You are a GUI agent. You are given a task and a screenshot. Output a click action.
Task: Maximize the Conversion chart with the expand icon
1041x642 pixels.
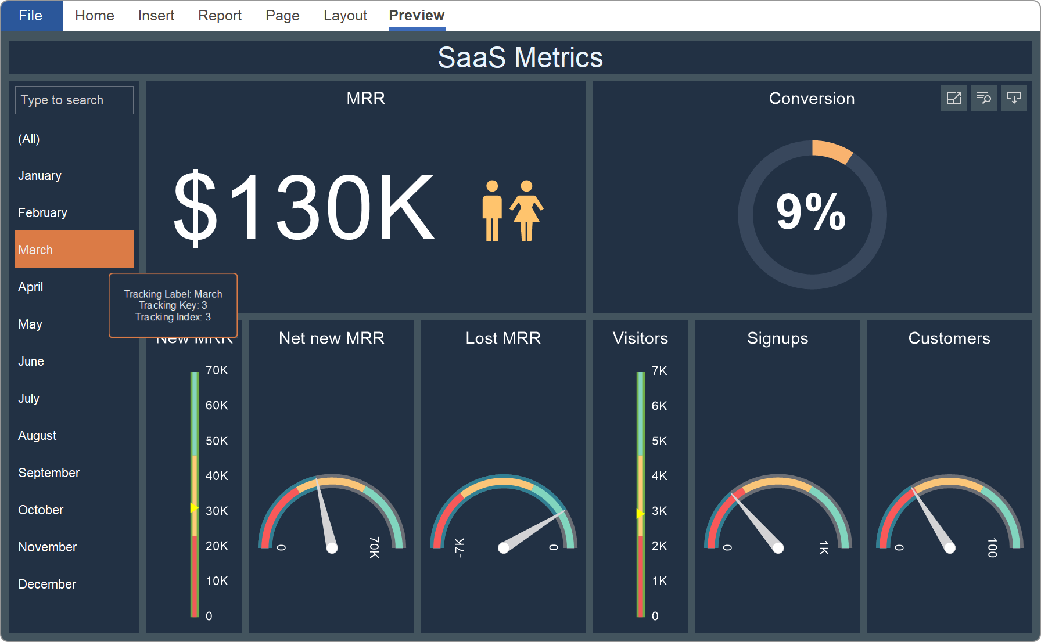(953, 98)
